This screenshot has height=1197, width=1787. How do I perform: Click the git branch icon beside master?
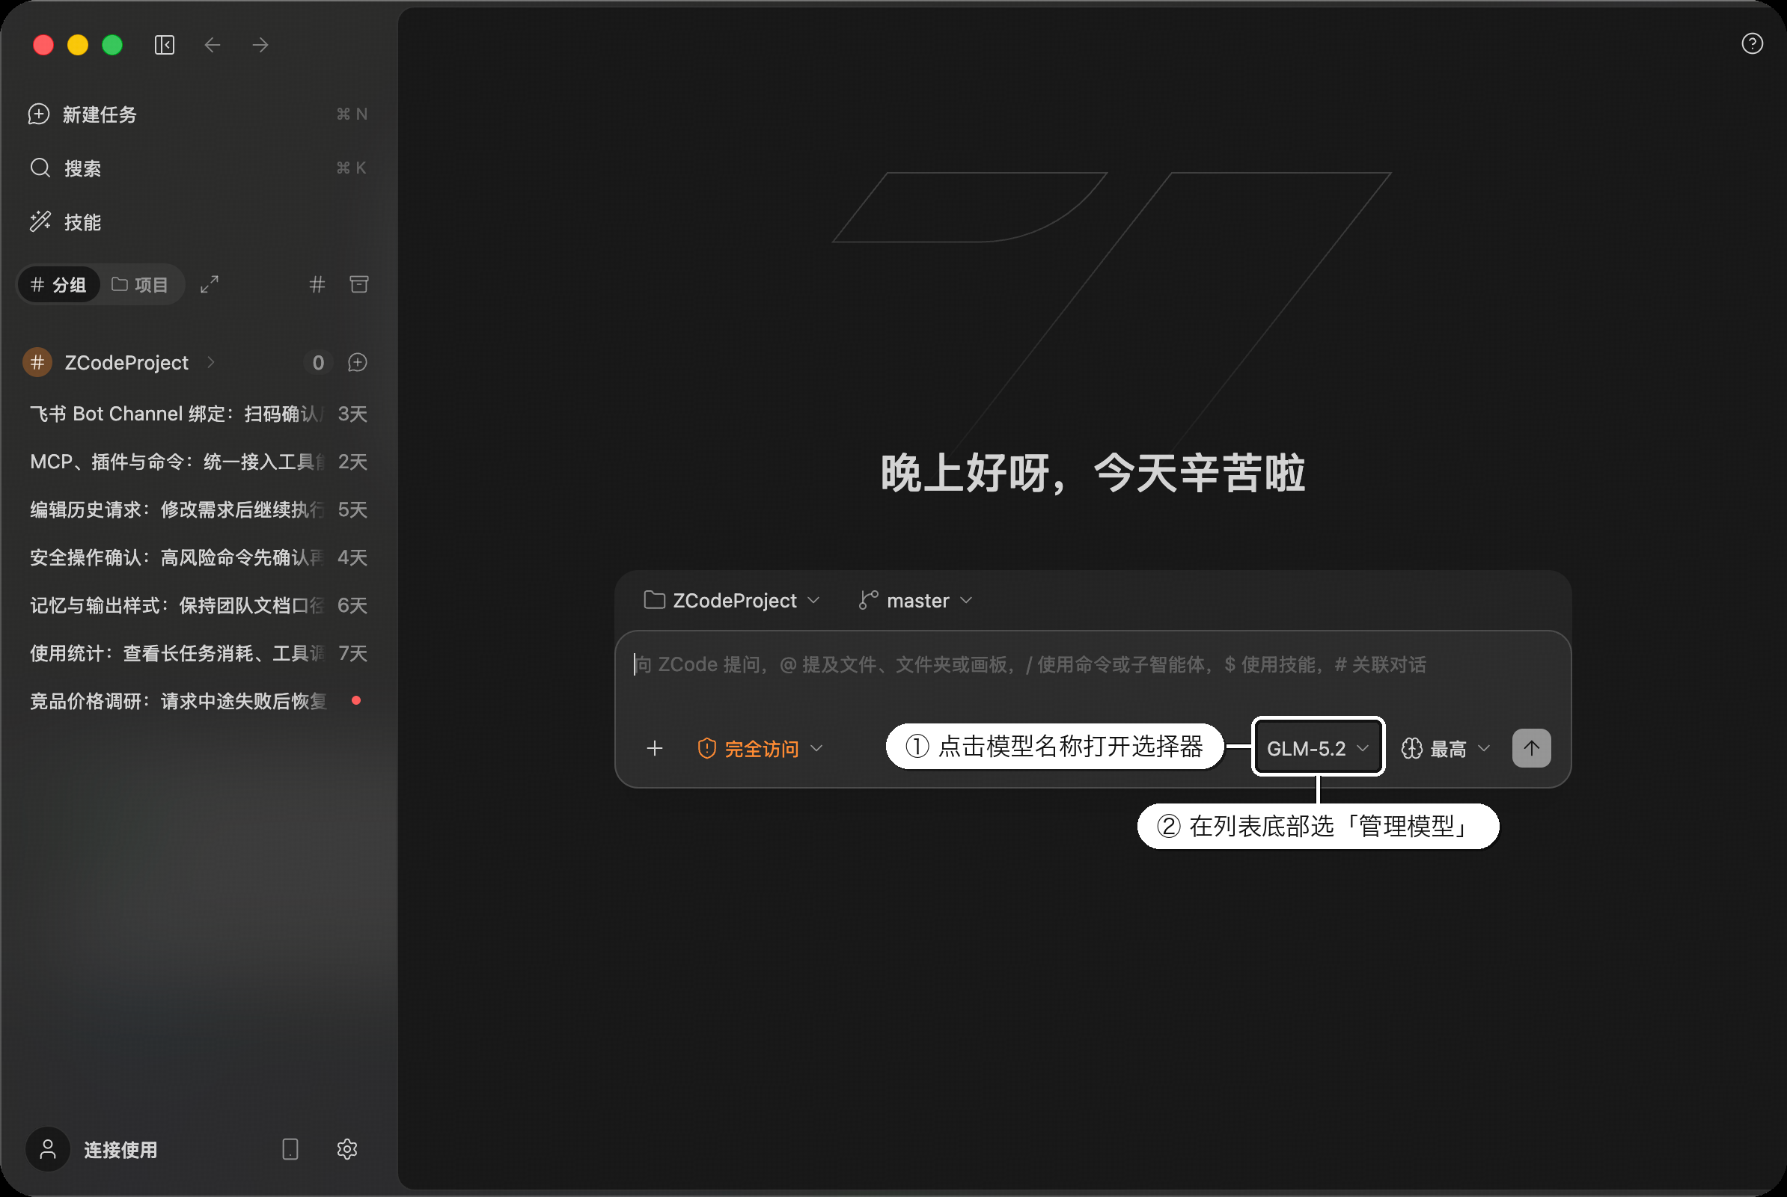pos(868,600)
